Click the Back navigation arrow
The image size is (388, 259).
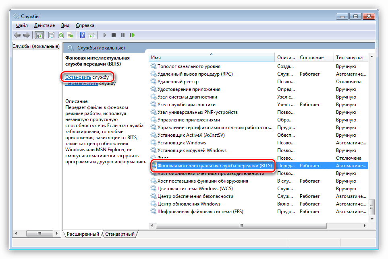click(x=17, y=35)
